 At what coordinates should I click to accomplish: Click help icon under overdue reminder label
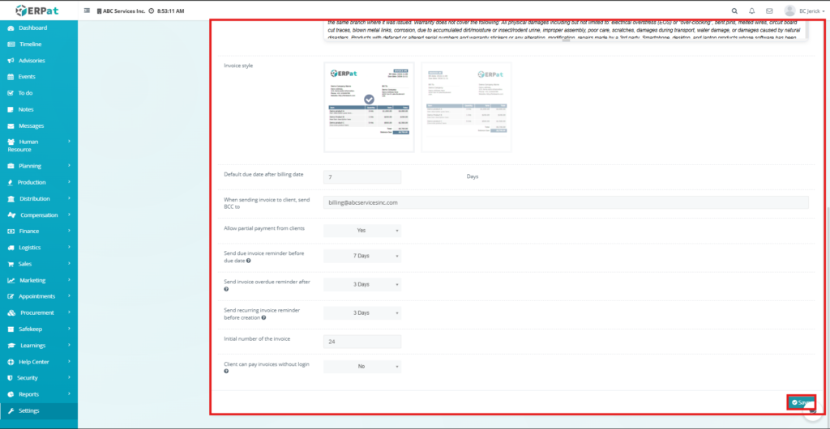[x=227, y=290]
